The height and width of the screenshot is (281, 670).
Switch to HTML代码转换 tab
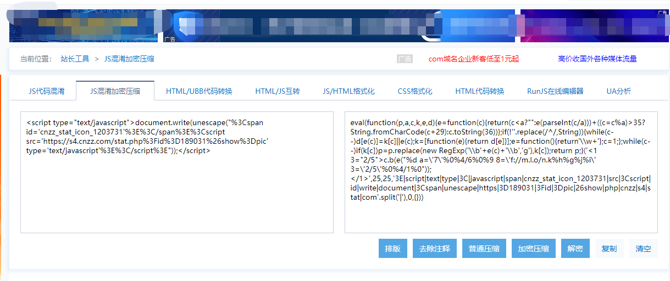479,91
